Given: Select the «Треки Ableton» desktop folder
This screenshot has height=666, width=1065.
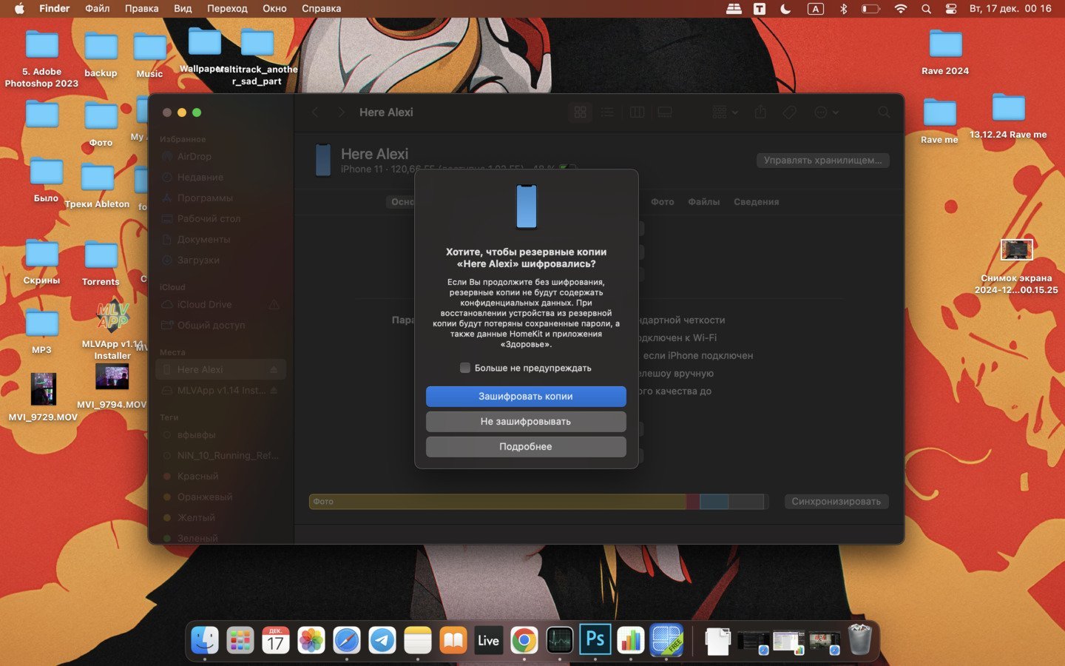Looking at the screenshot, I should click(97, 178).
